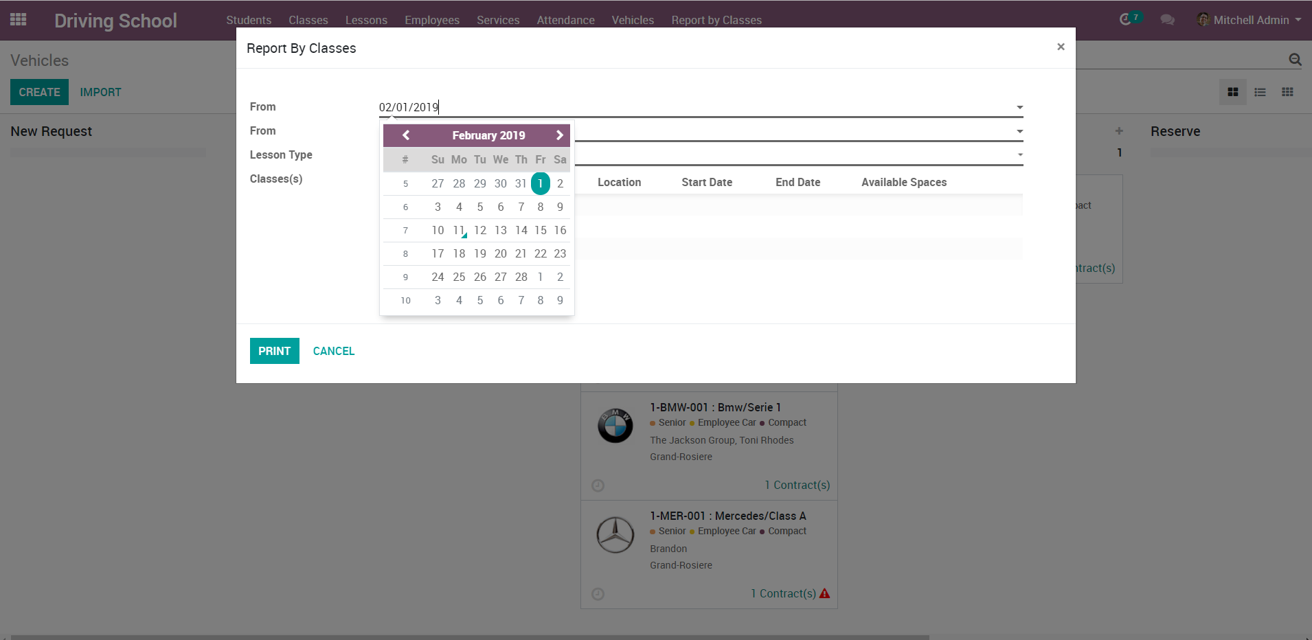The width and height of the screenshot is (1312, 640).
Task: Open the conversations chat icon
Action: (1167, 20)
